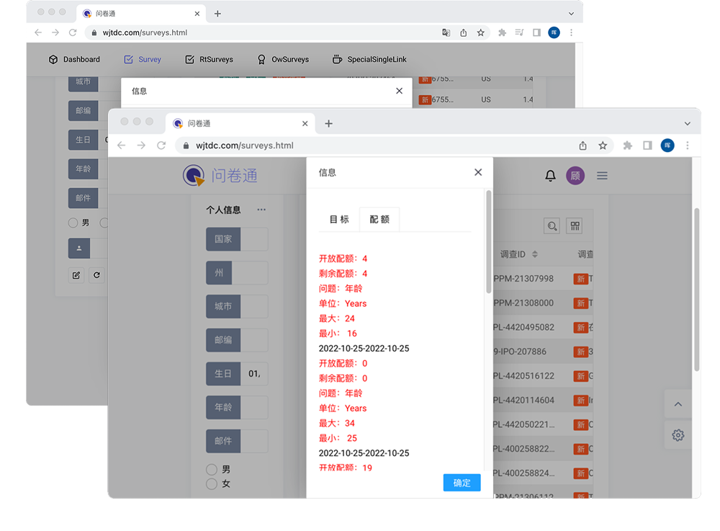Switch to 目标 tab

339,220
